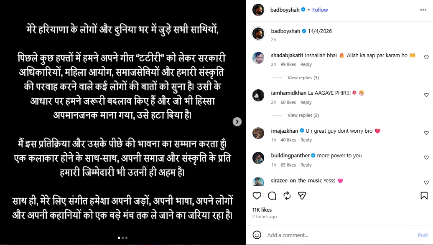
Task: Like the post with heart icon
Action: coord(257,196)
